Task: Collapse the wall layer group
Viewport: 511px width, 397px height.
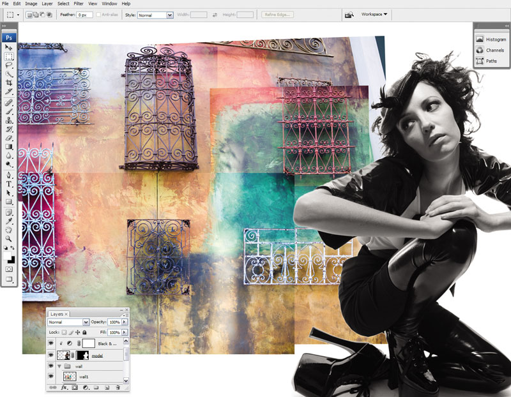Action: (61, 366)
